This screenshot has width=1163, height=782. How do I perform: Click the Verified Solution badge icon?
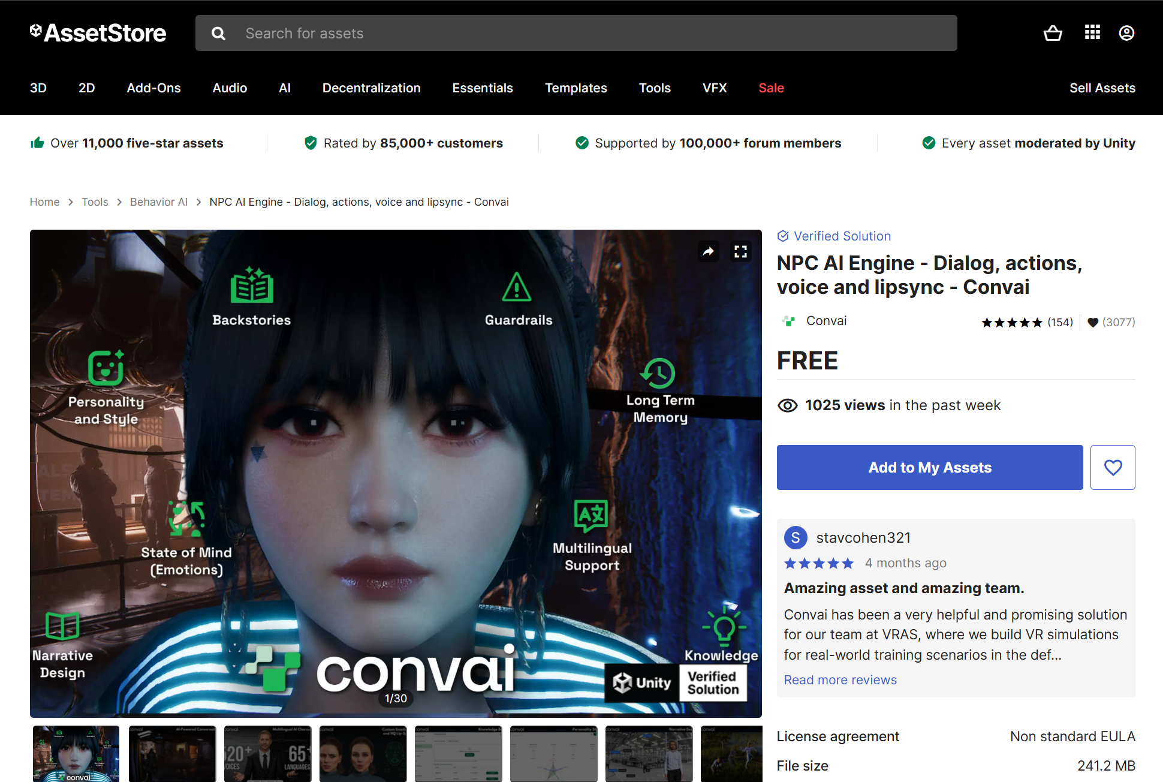coord(783,236)
